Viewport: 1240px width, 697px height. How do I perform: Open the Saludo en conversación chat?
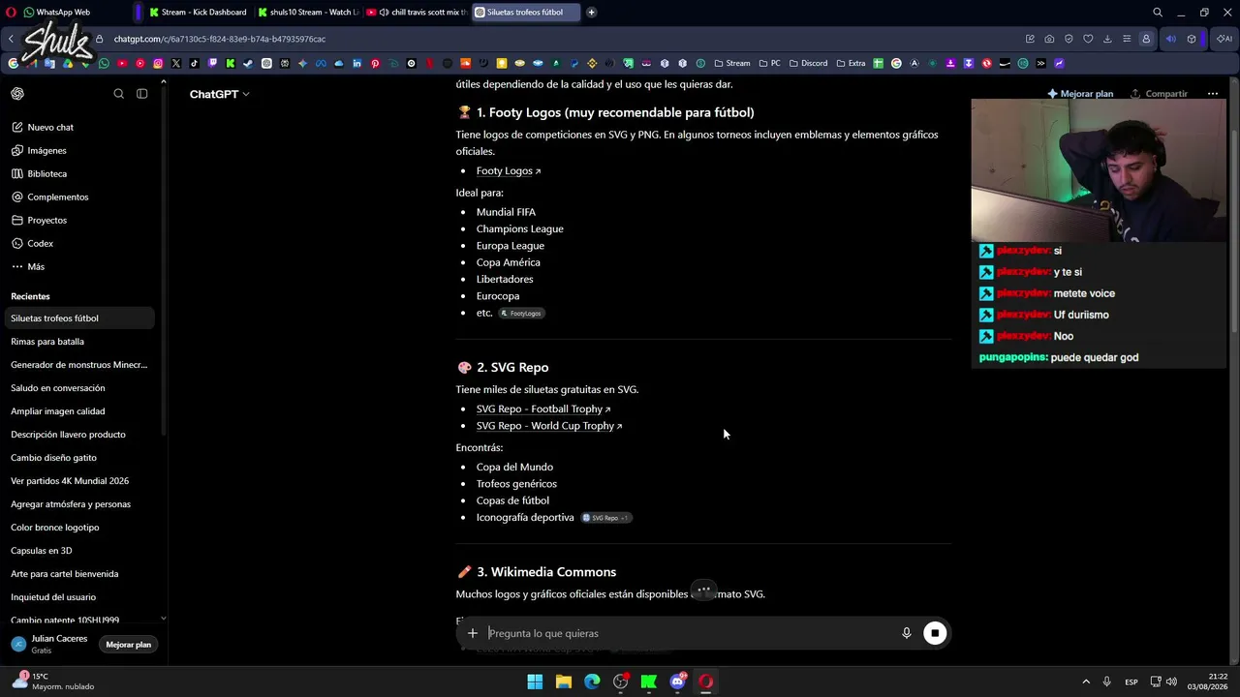tap(79, 388)
